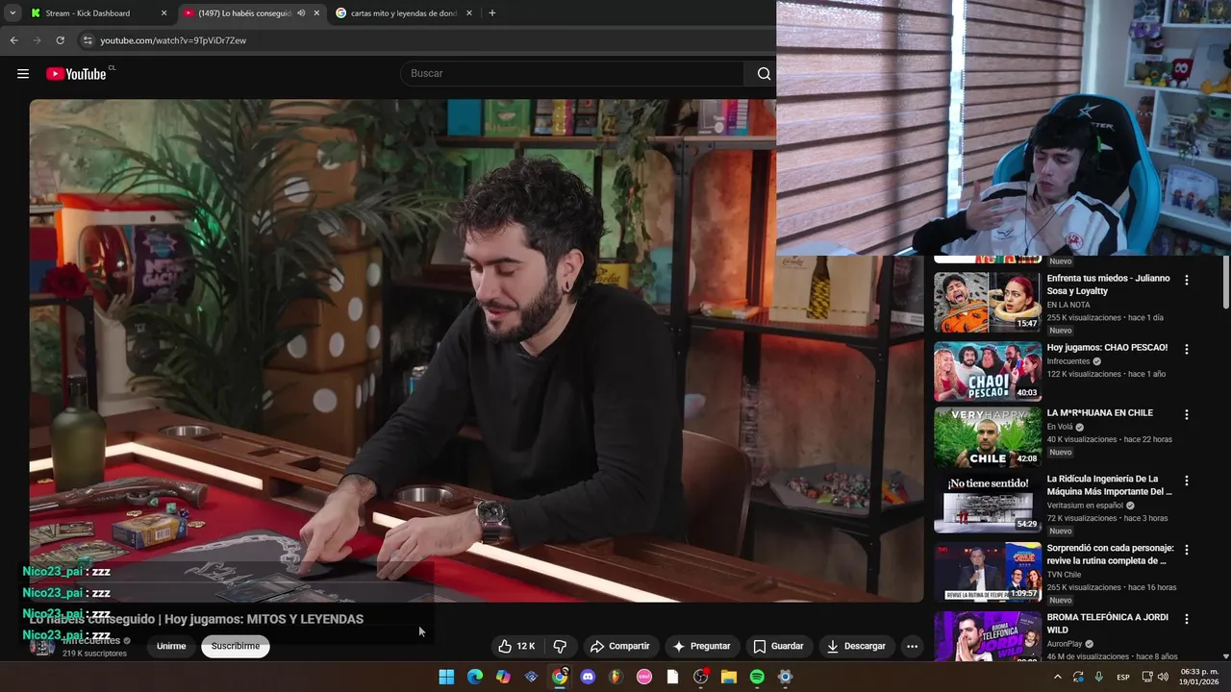Open Settings gear from the taskbar
The height and width of the screenshot is (692, 1231).
tap(785, 677)
